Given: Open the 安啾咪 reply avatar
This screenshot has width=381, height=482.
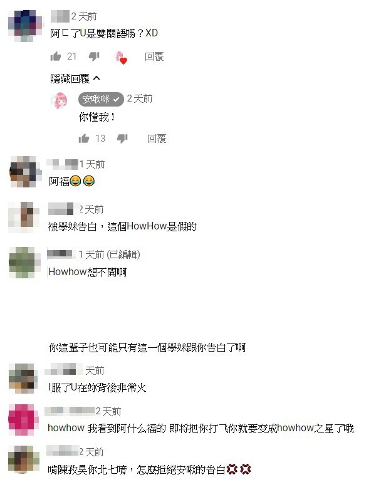Looking at the screenshot, I should (61, 100).
